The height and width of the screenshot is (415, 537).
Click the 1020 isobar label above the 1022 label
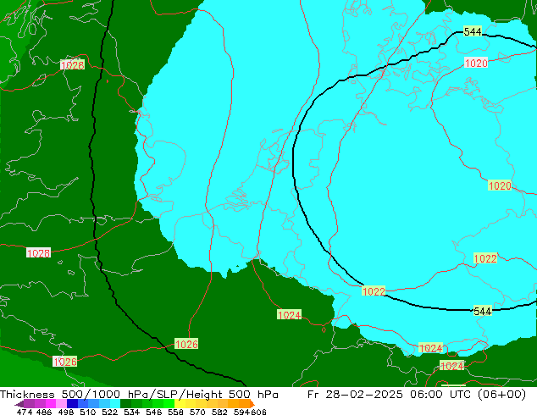[x=500, y=185]
